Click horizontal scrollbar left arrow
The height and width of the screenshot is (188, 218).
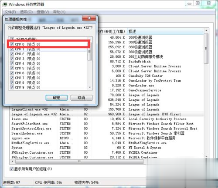tap(12, 162)
